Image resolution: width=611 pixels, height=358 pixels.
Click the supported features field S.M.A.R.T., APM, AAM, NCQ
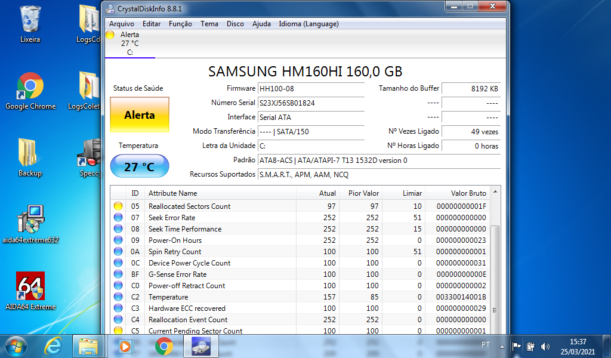tap(379, 174)
